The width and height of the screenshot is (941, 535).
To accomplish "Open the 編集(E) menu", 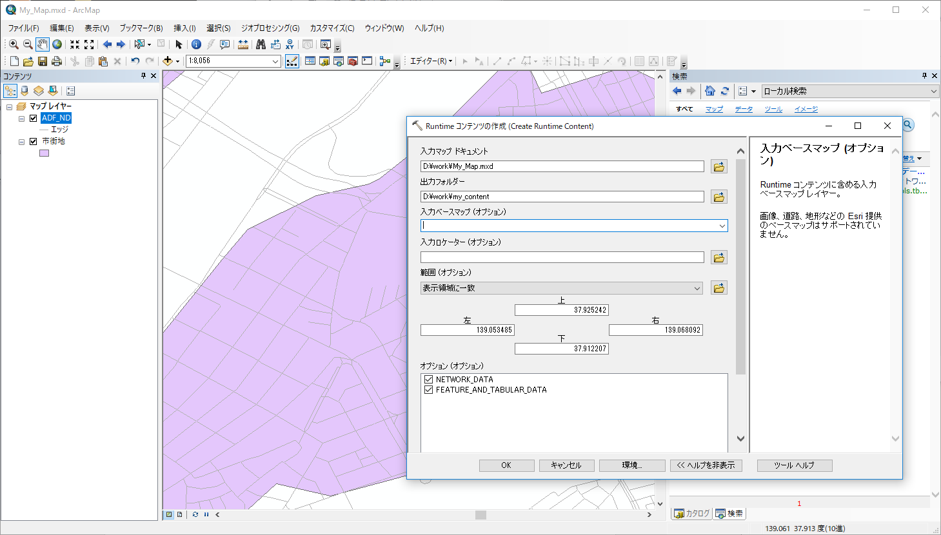I will click(62, 28).
